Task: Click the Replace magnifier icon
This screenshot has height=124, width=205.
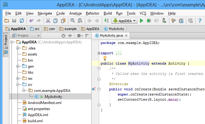Action: [80, 21]
